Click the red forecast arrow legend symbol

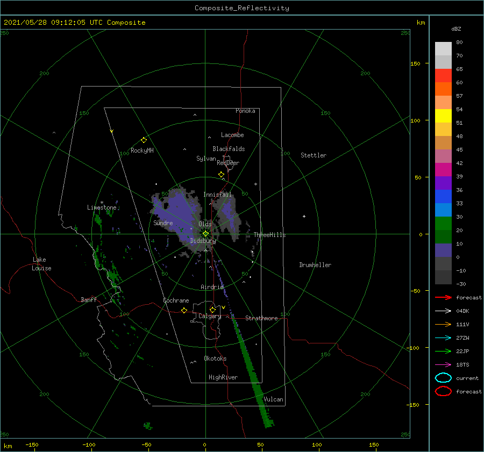point(443,297)
